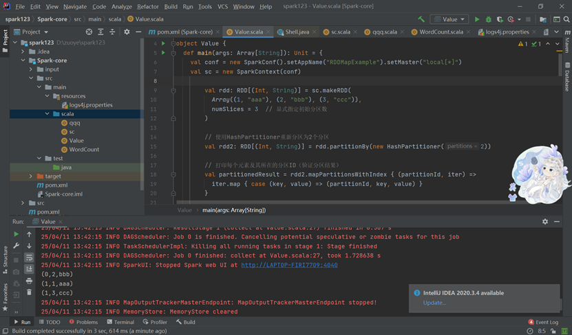The image size is (572, 335).
Task: Print the Run console output
Action: click(29, 281)
